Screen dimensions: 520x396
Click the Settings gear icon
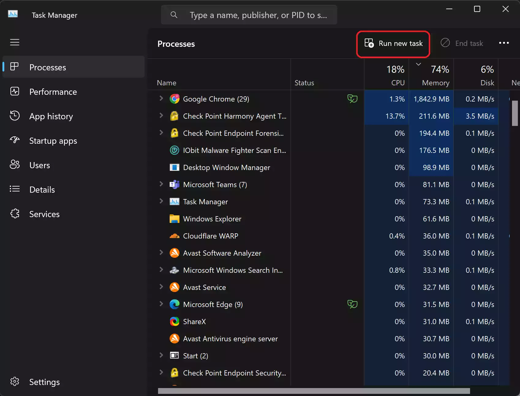point(15,381)
